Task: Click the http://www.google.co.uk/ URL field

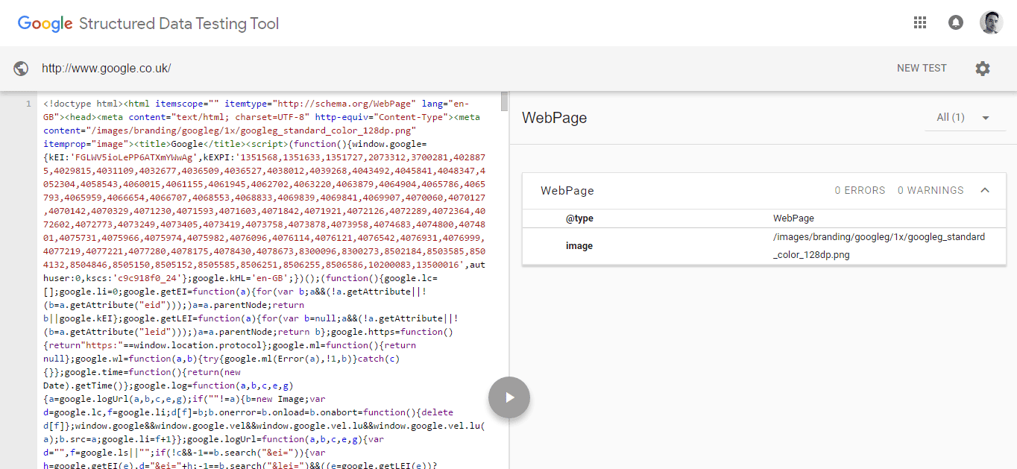Action: tap(107, 68)
